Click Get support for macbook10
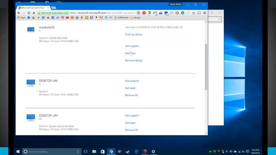Screen dimensions: 276x155 tap(132, 46)
